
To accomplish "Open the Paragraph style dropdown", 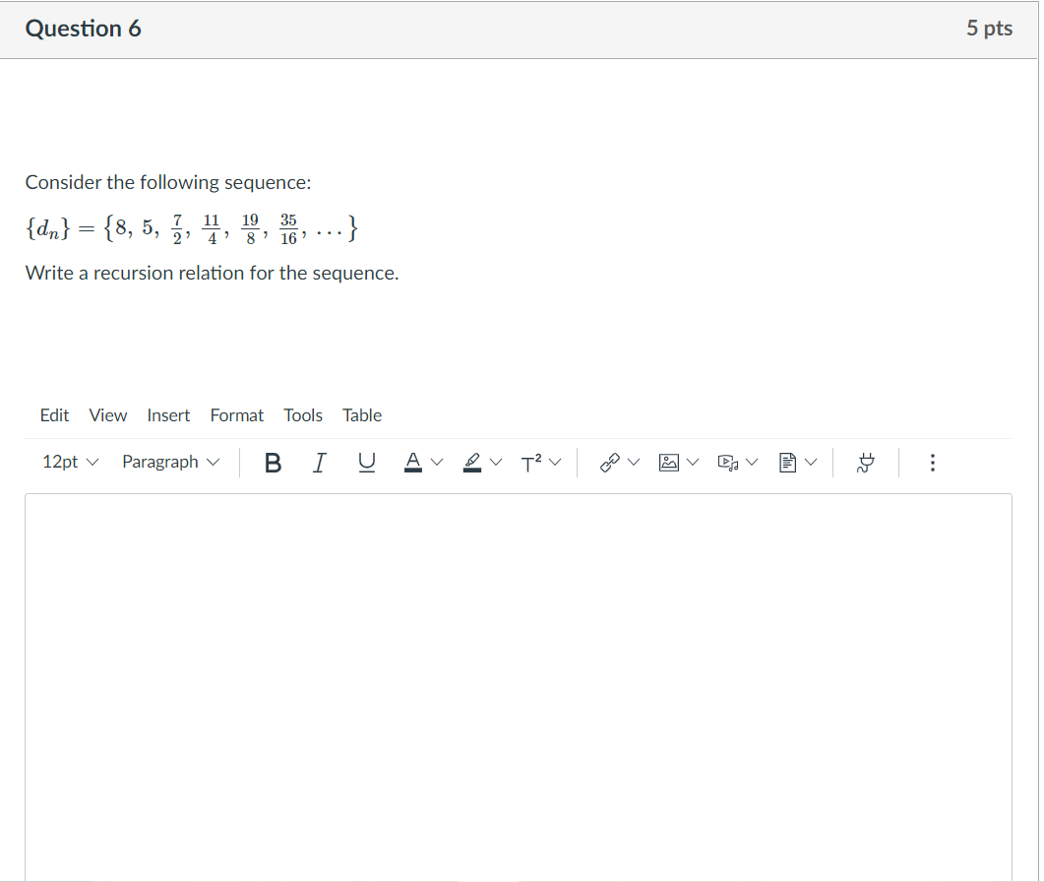I will [170, 462].
